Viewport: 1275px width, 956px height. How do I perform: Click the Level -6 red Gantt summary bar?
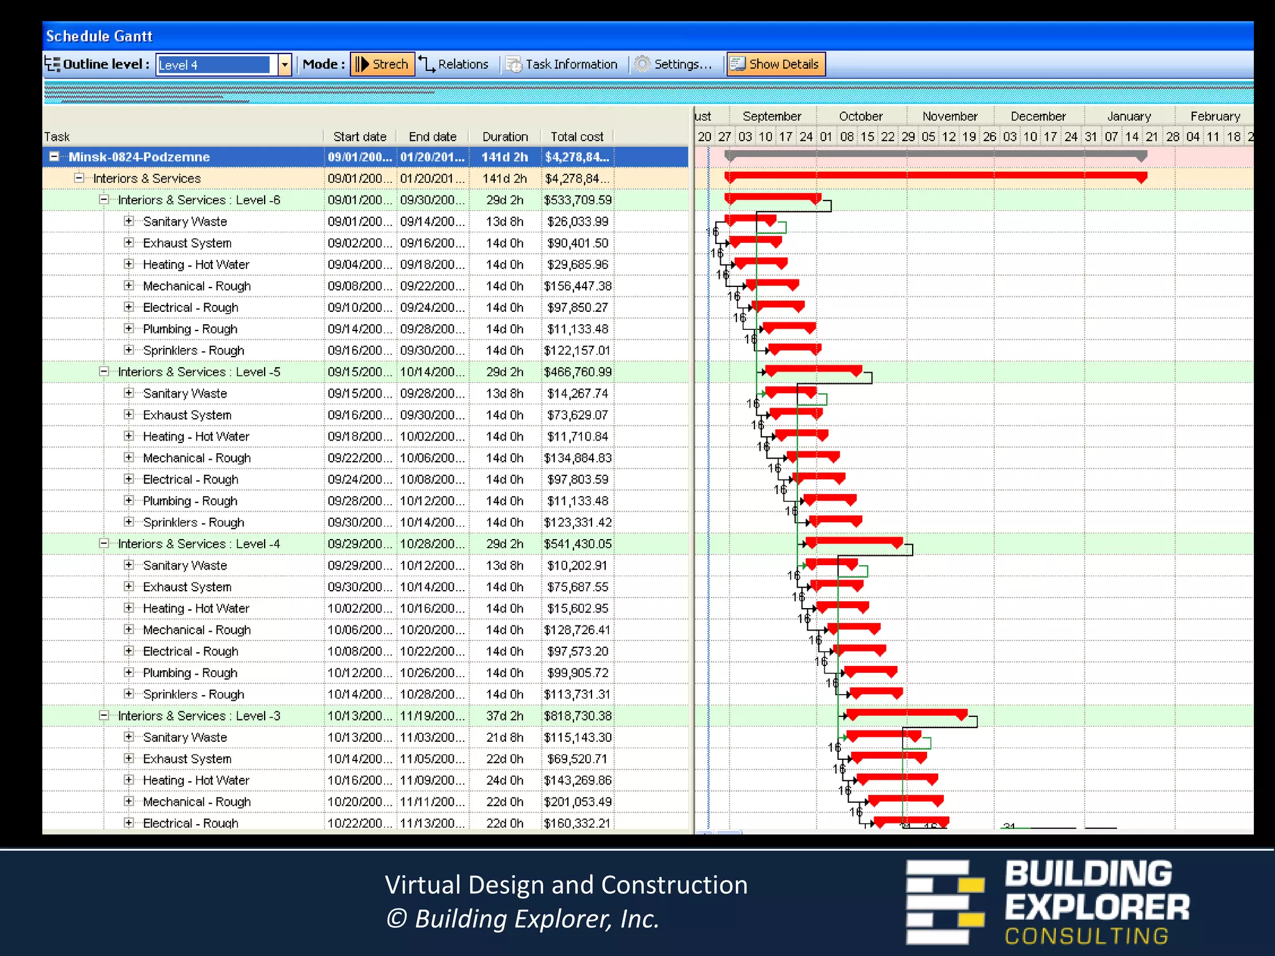(x=773, y=198)
